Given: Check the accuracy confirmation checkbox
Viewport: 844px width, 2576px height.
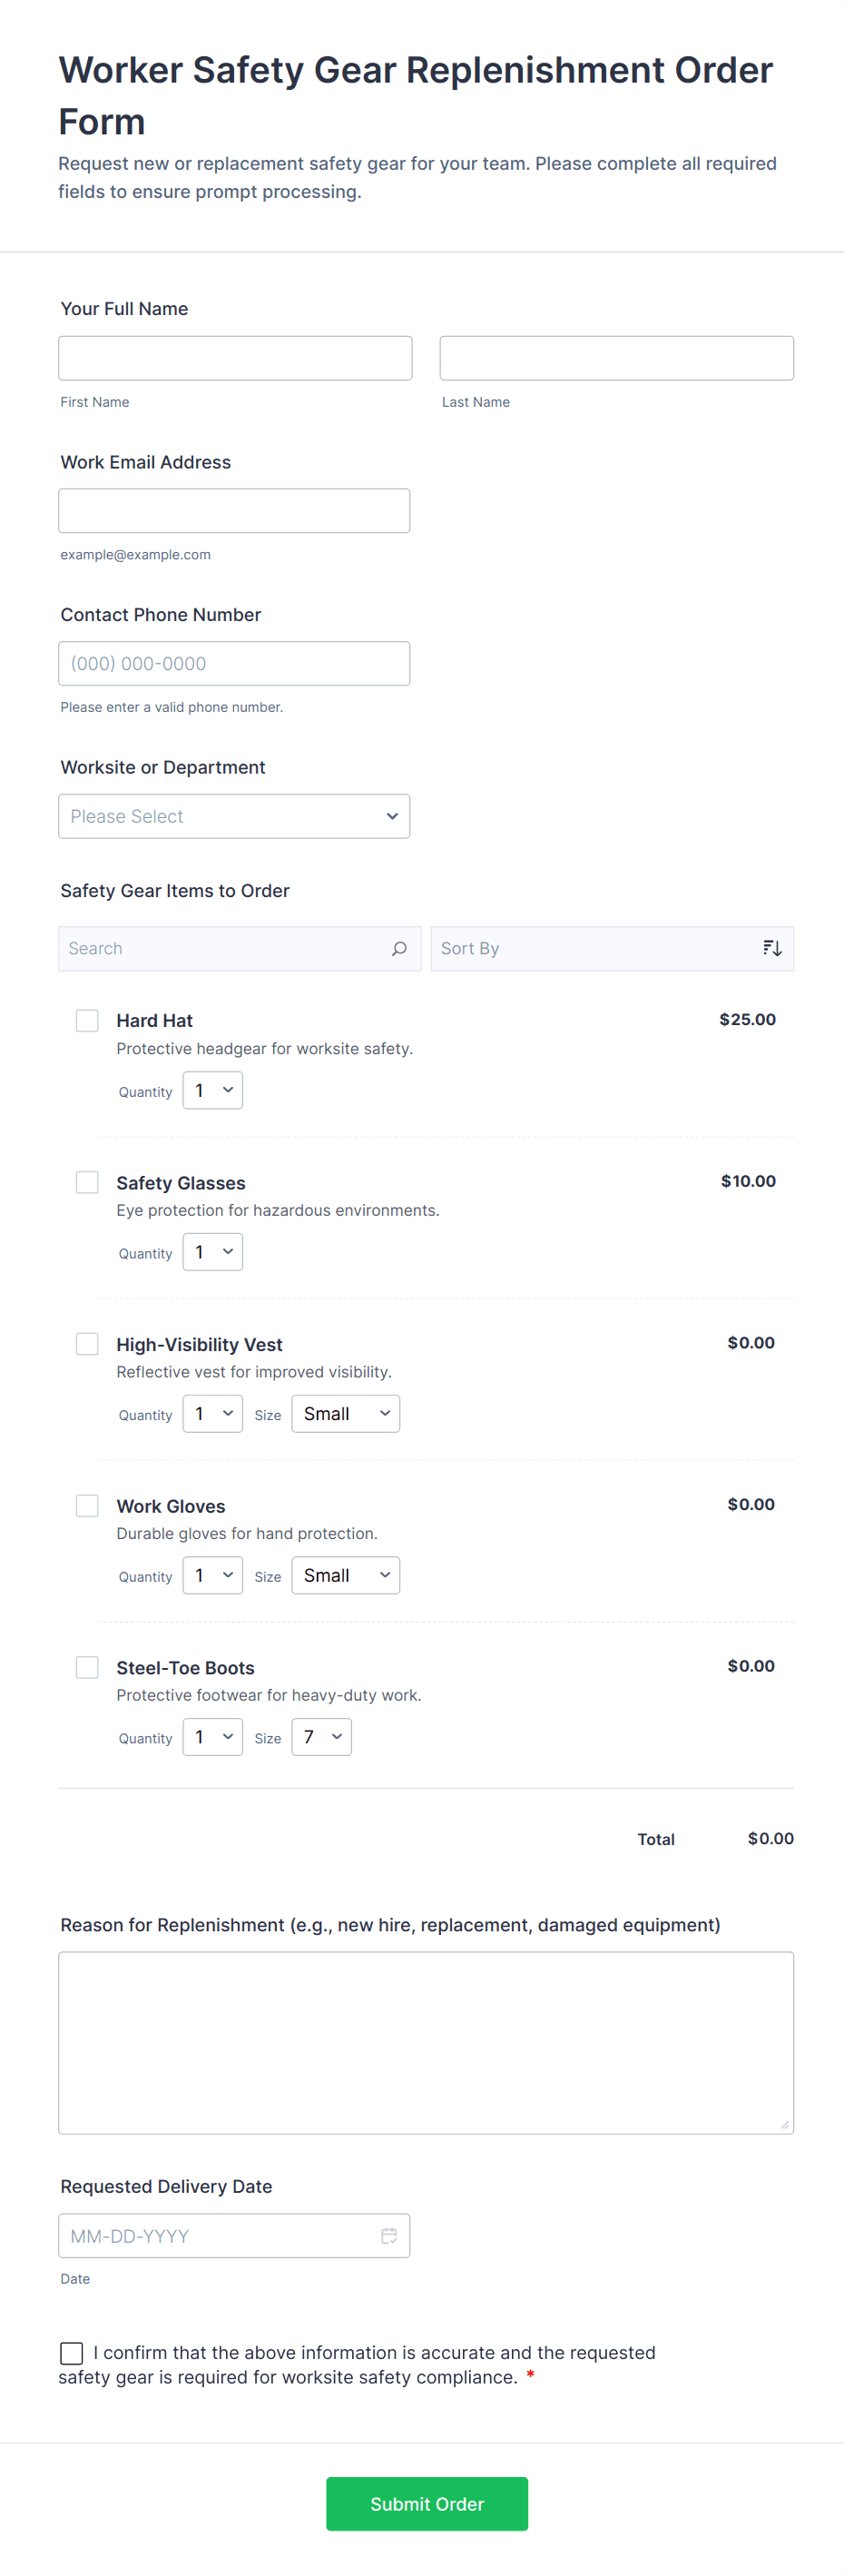Looking at the screenshot, I should pos(72,2352).
